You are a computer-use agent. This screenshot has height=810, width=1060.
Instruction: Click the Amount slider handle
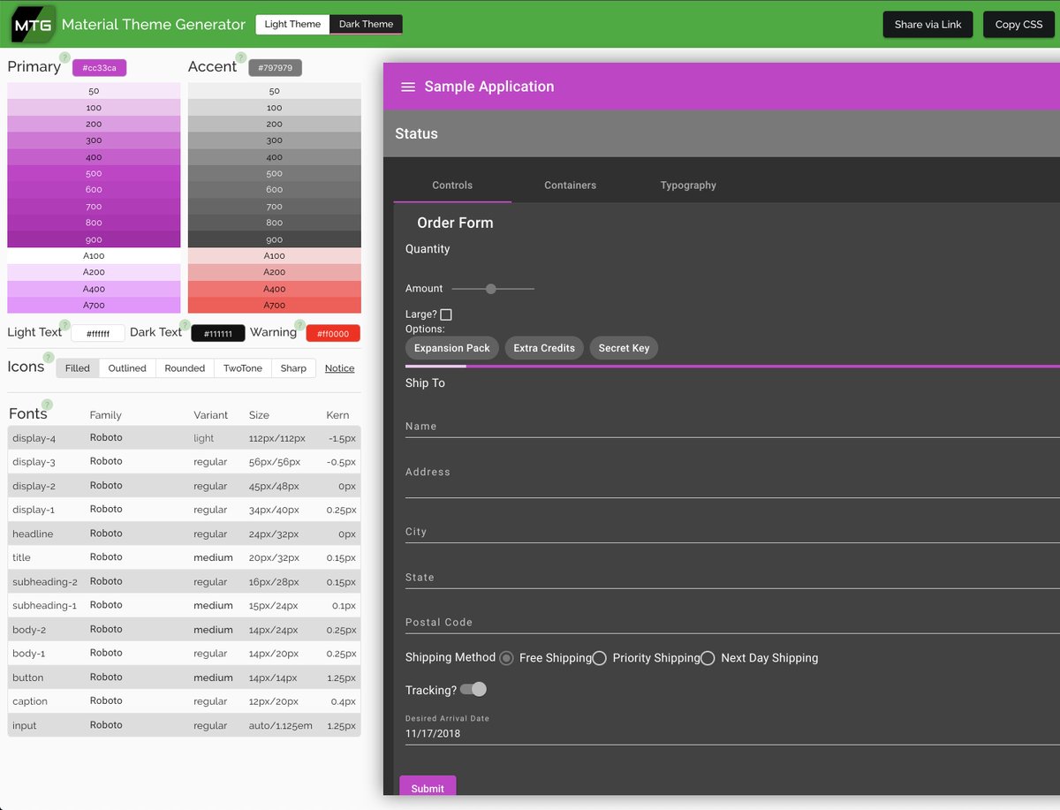coord(491,289)
